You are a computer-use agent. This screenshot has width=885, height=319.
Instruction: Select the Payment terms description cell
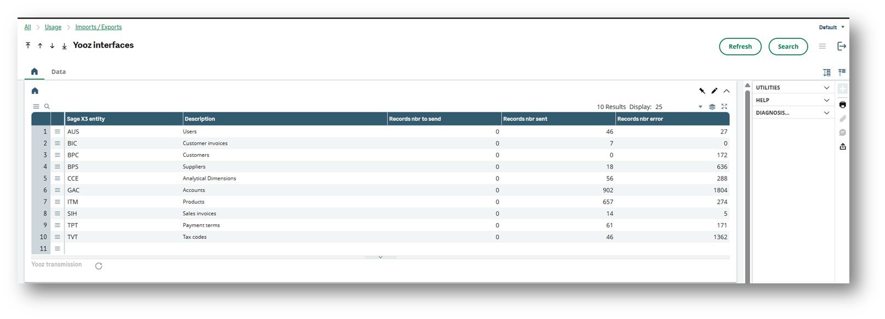pyautogui.click(x=285, y=225)
